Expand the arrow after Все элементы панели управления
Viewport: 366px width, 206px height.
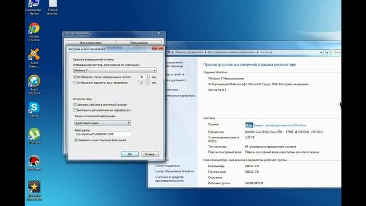tap(257, 52)
